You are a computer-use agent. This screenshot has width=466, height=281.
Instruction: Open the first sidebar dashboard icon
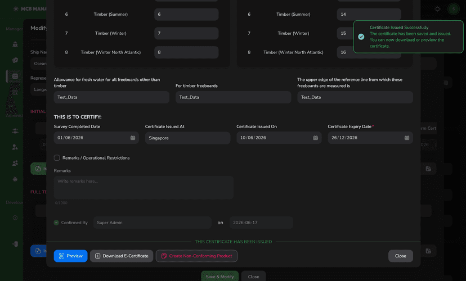[15, 44]
